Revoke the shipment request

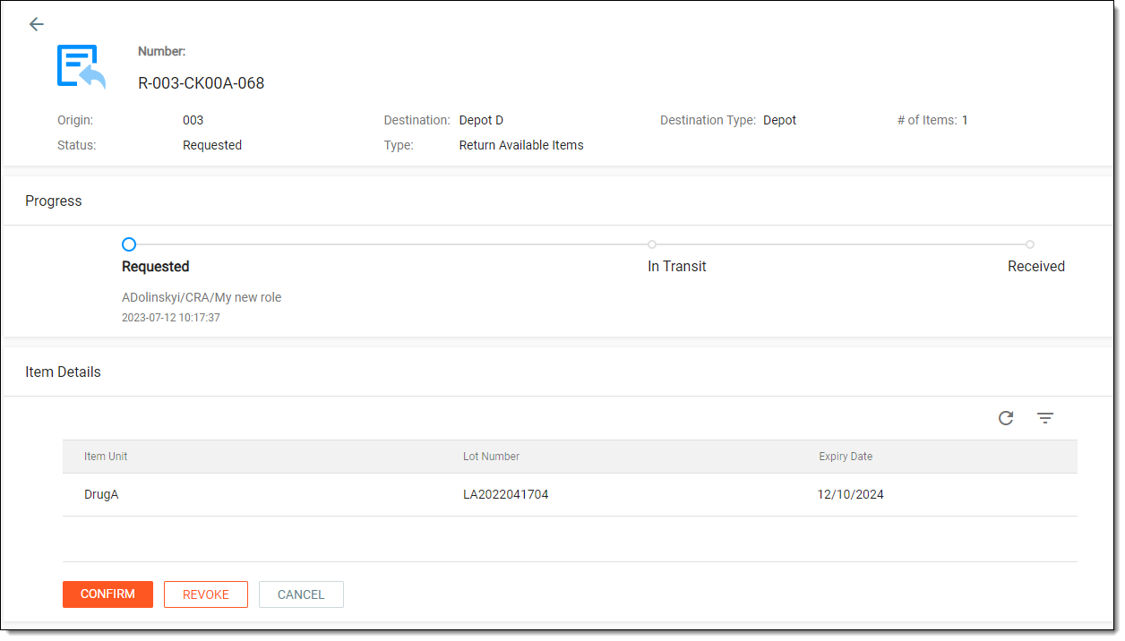coord(206,594)
